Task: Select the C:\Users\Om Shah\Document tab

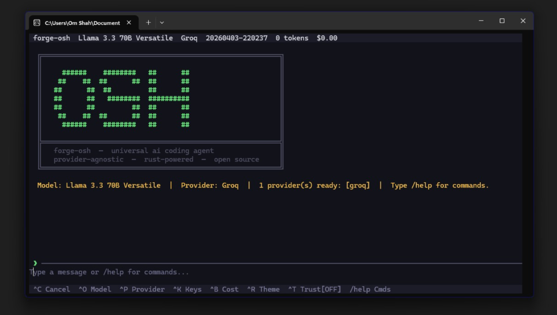Action: (84, 23)
